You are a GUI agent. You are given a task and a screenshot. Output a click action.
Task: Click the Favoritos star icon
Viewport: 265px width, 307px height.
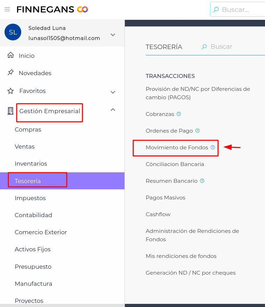pos(11,91)
